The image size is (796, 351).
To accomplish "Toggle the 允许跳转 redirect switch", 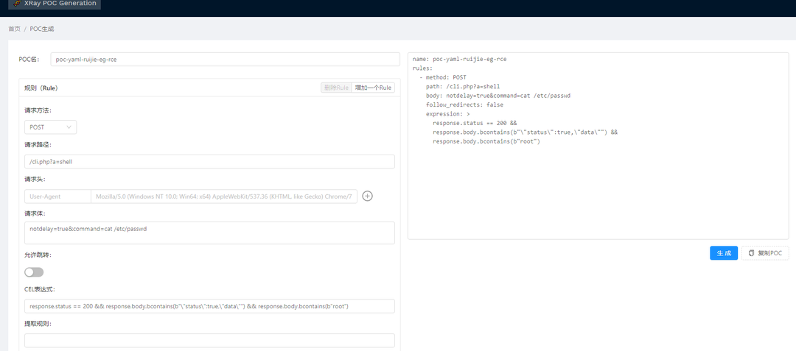I will (x=34, y=272).
